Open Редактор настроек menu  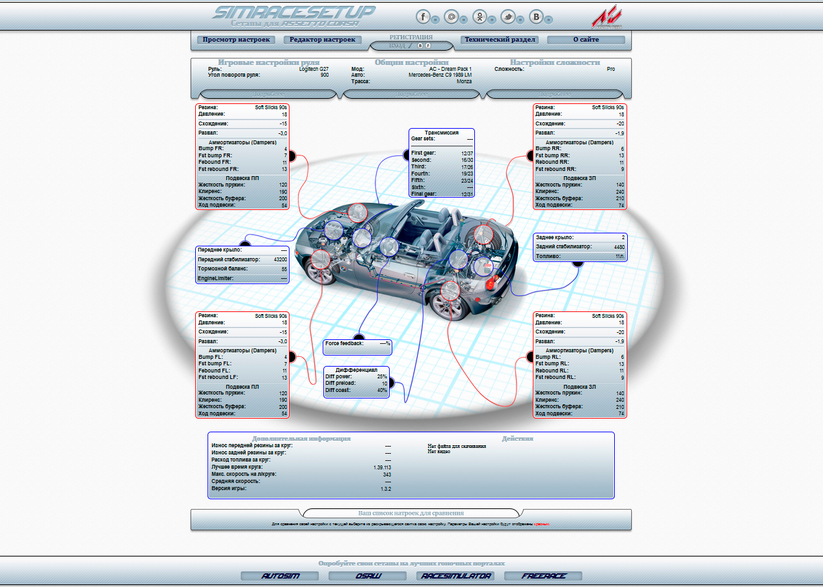pos(322,40)
